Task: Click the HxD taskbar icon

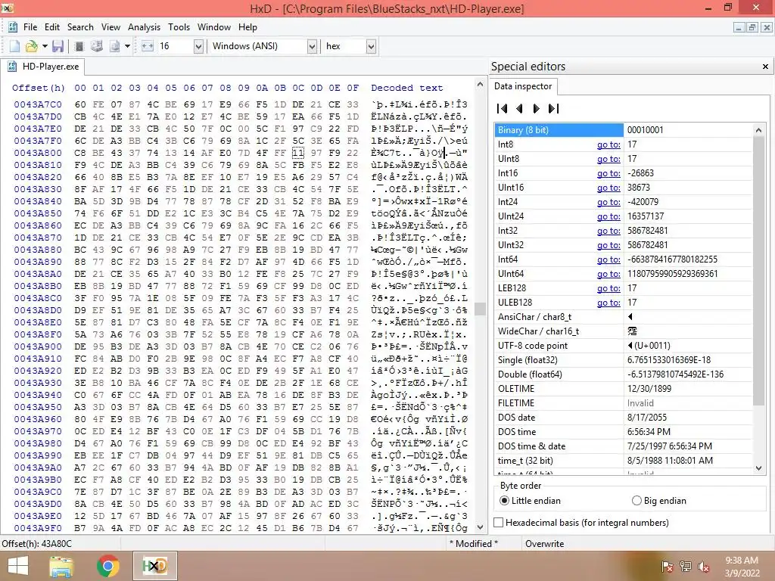Action: [x=154, y=566]
